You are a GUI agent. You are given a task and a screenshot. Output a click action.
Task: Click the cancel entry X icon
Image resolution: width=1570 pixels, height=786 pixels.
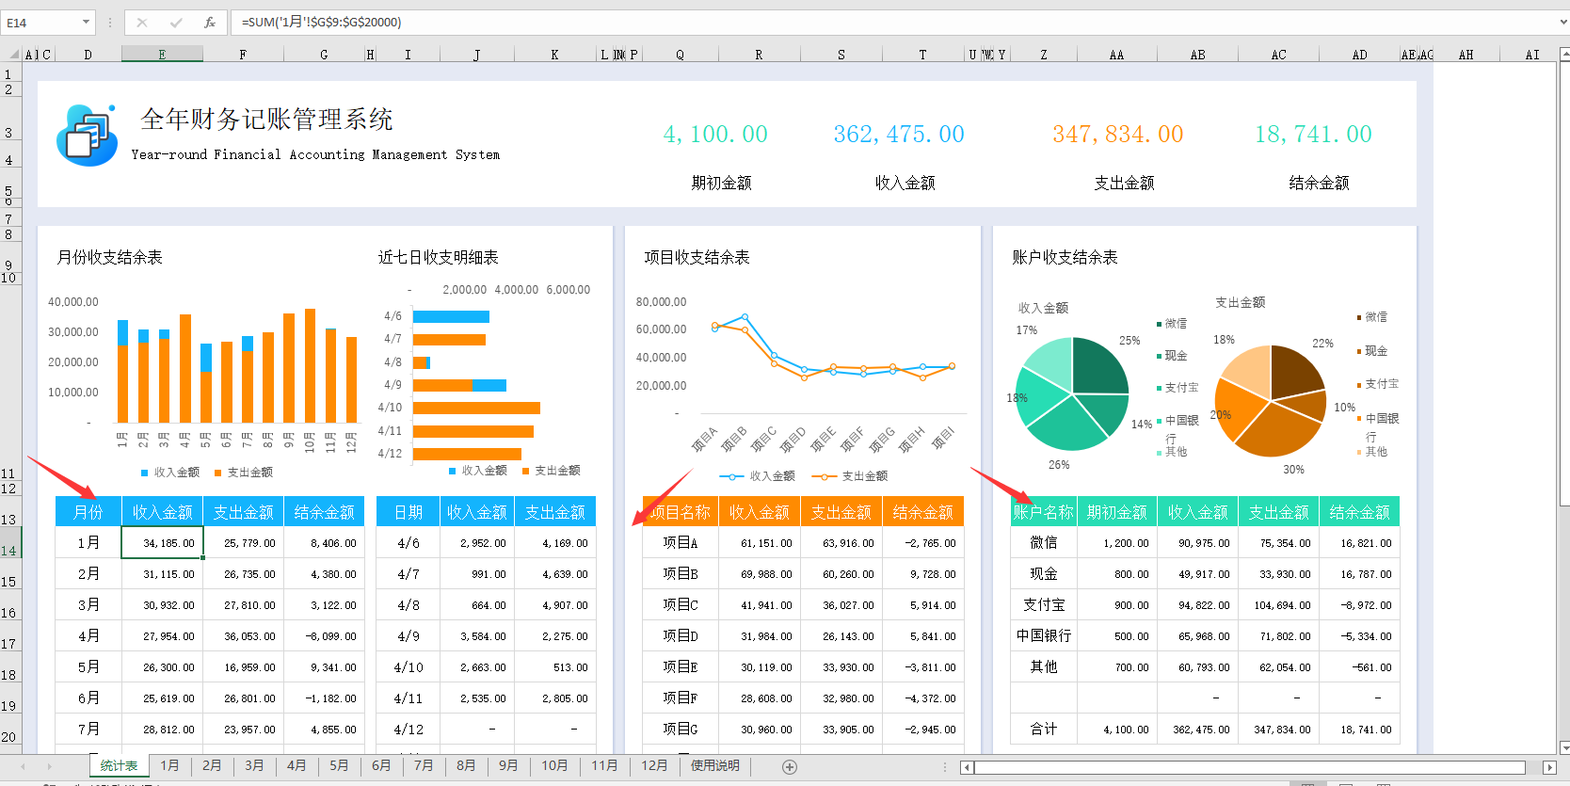tap(142, 22)
